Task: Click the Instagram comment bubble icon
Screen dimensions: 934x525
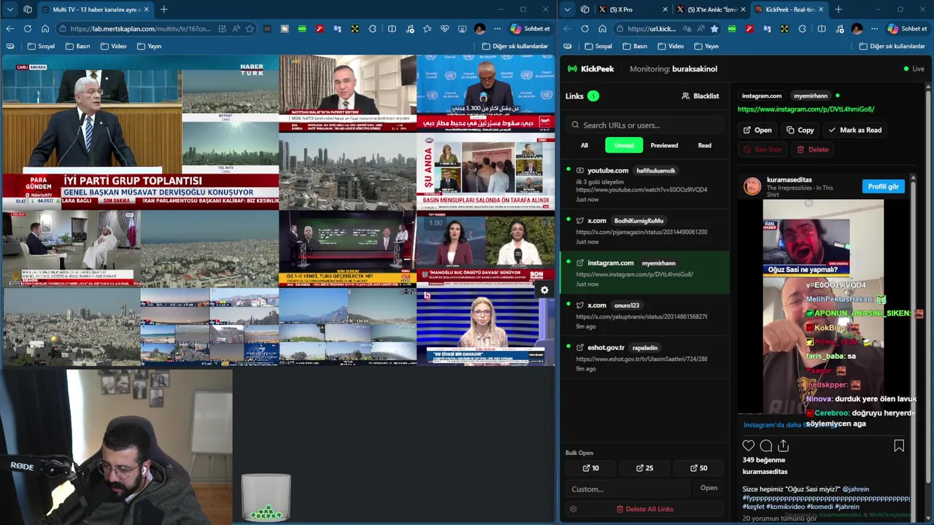Action: coord(765,446)
